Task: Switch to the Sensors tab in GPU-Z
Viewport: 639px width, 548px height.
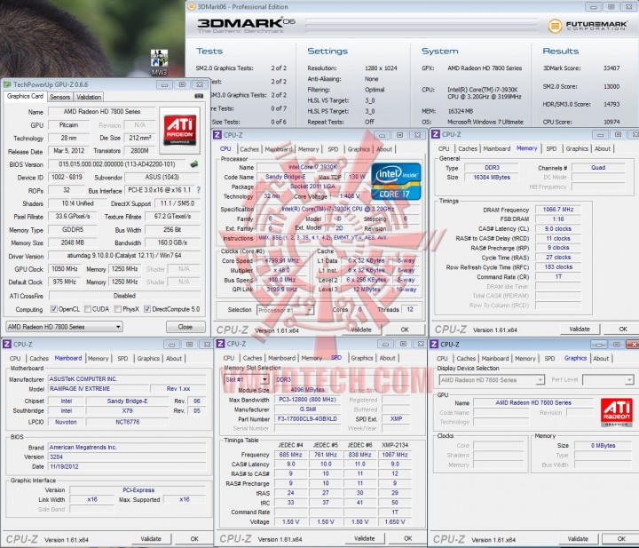Action: coord(60,97)
